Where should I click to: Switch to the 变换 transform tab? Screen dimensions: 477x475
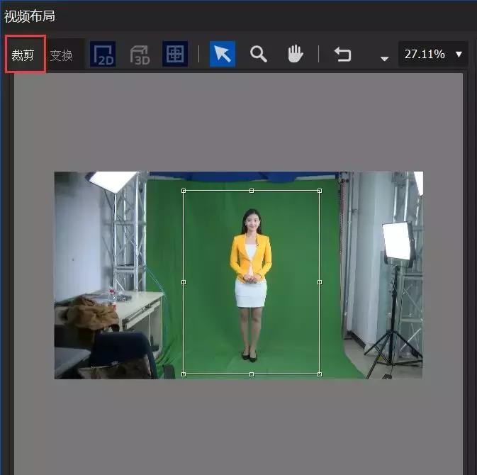point(62,55)
